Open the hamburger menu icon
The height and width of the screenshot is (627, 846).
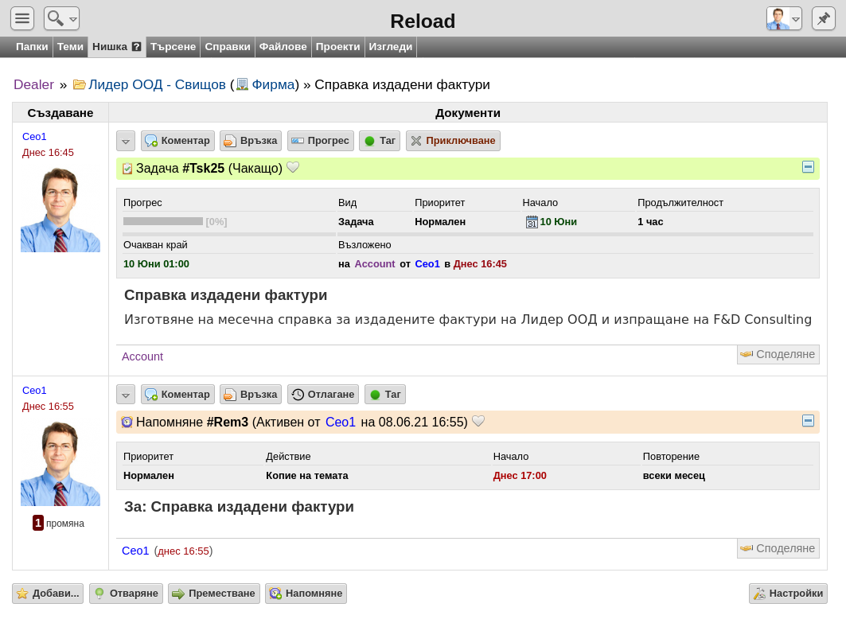22,18
